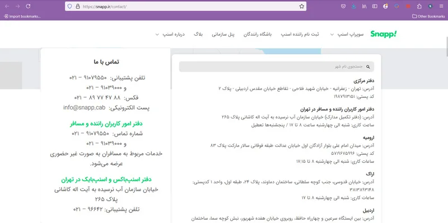Click the magnifier in city search box

click(x=368, y=67)
